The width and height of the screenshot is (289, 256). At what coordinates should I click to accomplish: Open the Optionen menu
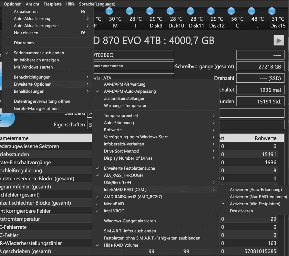coord(13,4)
